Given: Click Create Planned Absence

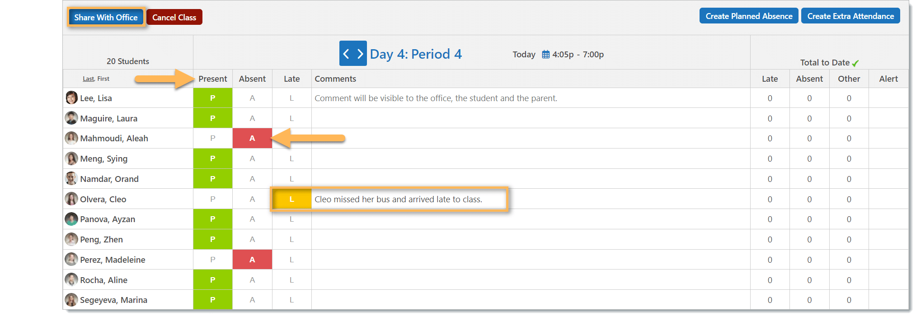Looking at the screenshot, I should click(748, 16).
